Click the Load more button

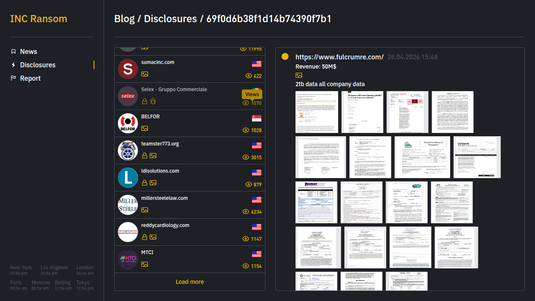pos(190,282)
